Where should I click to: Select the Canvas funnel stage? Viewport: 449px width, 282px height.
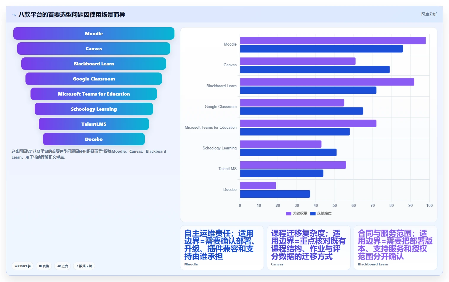tap(94, 49)
